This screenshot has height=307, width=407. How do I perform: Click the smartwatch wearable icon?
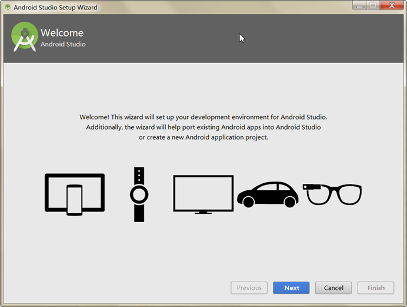139,194
